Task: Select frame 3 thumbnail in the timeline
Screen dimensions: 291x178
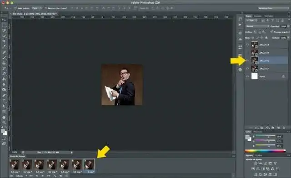Action: click(x=40, y=165)
